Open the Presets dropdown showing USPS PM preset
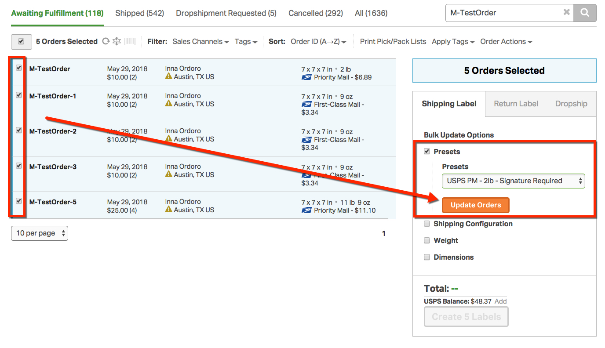Viewport: 605px width, 348px height. pyautogui.click(x=513, y=181)
